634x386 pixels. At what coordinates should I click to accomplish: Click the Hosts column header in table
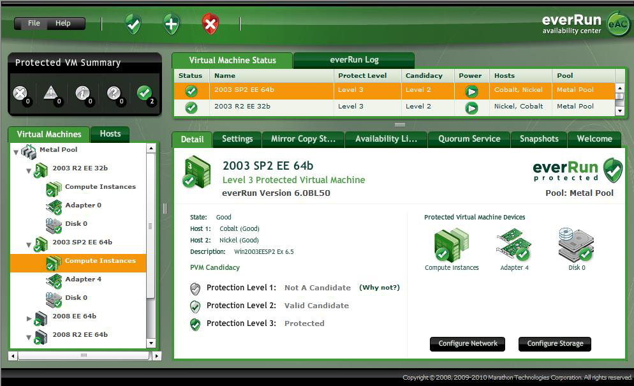click(520, 76)
